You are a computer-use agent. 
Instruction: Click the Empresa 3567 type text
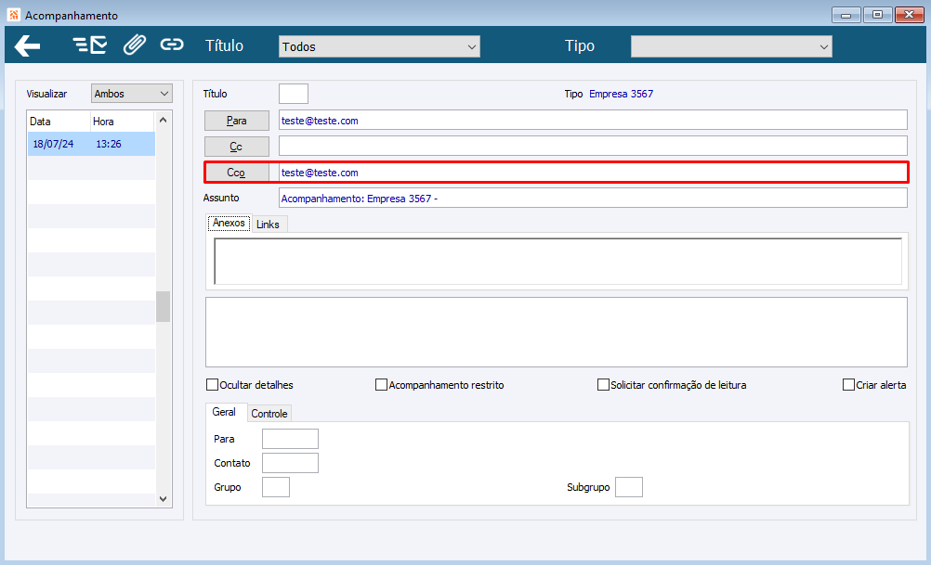(621, 94)
